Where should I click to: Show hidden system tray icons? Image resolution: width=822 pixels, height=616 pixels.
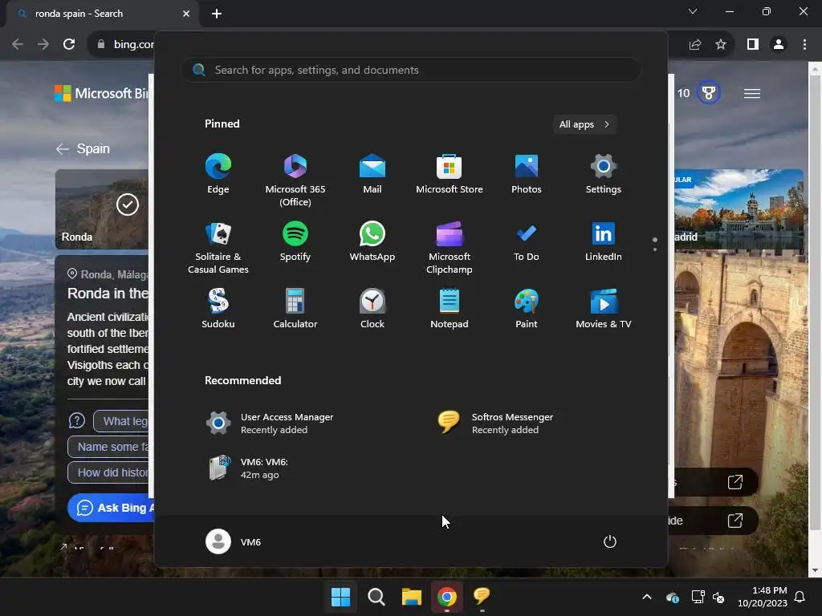pyautogui.click(x=647, y=597)
